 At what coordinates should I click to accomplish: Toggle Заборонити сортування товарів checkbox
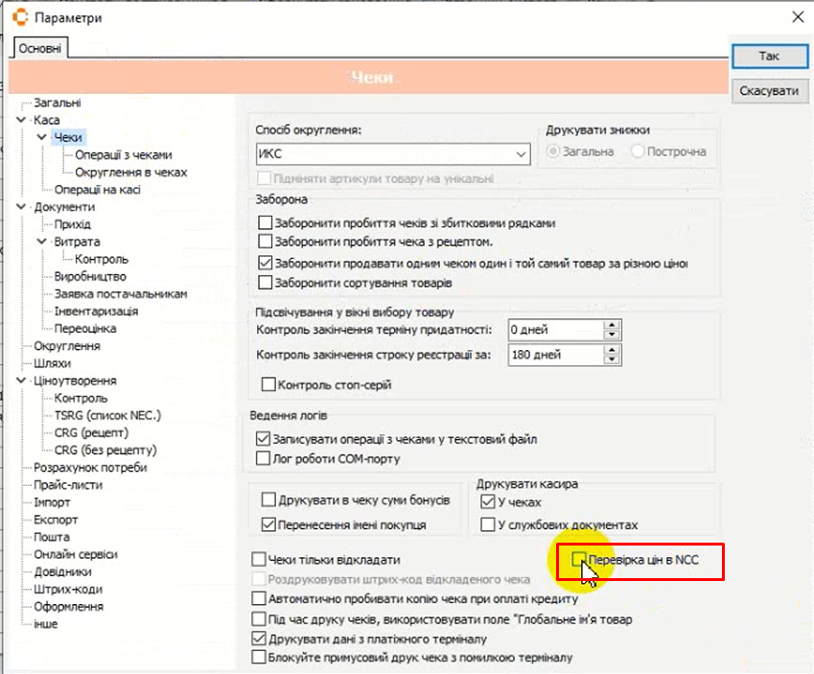tap(266, 282)
